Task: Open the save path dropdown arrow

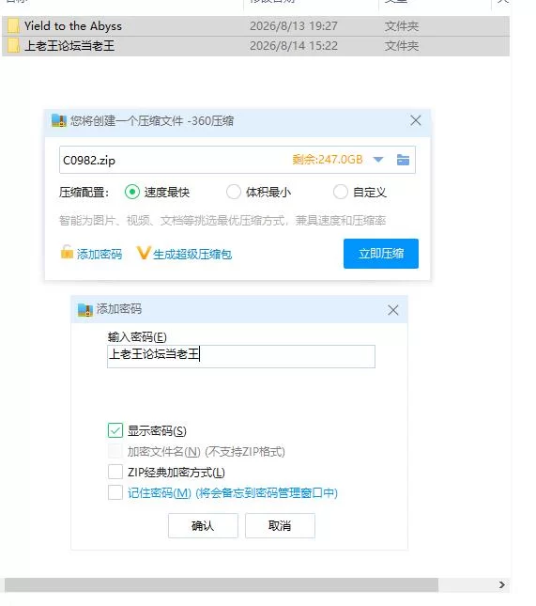Action: (378, 160)
